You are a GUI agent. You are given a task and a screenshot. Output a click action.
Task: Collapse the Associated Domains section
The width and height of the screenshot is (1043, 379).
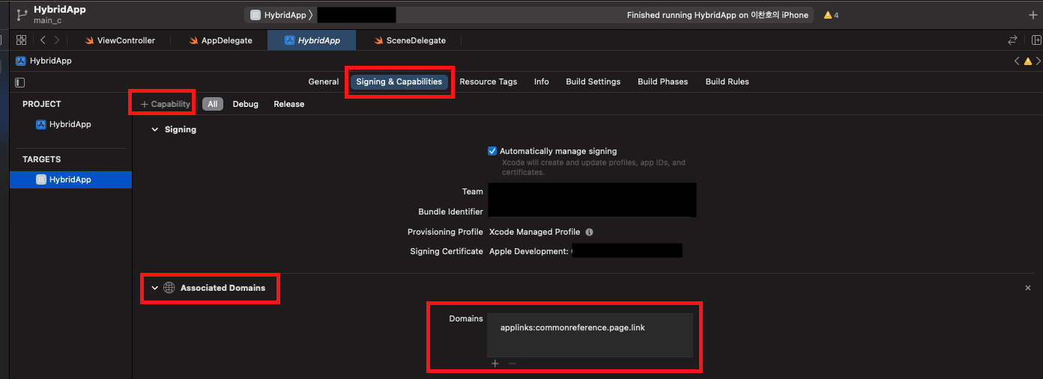155,288
